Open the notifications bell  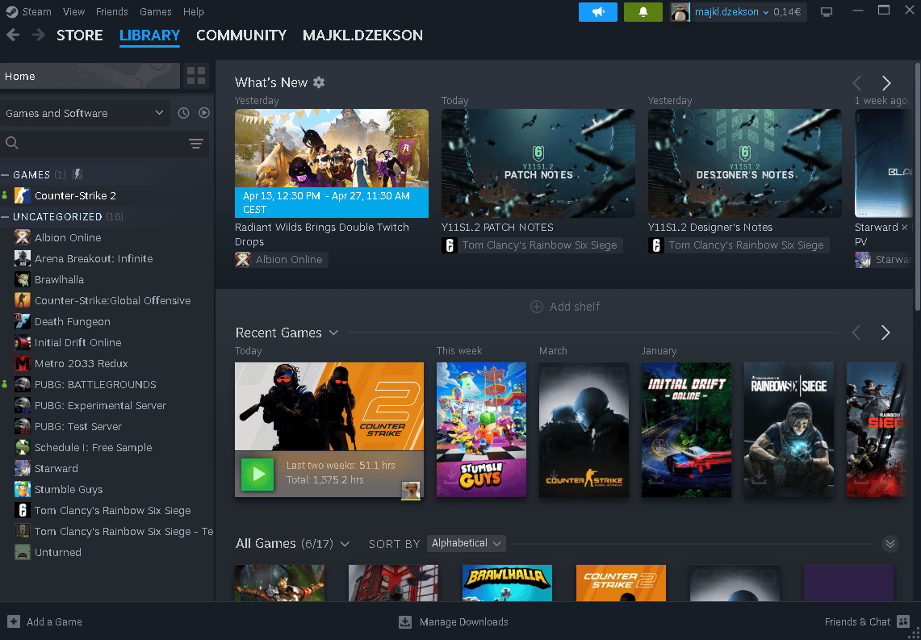(643, 12)
